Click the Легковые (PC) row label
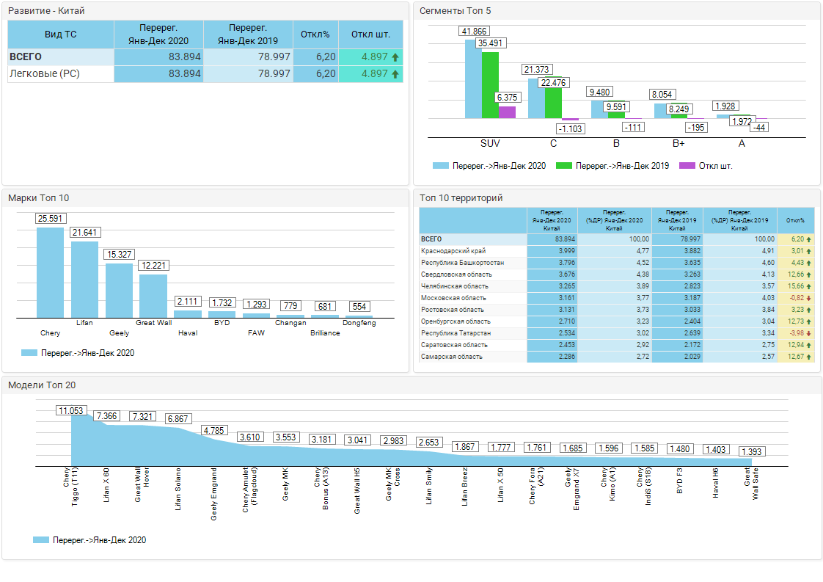The image size is (823, 582). click(x=45, y=74)
